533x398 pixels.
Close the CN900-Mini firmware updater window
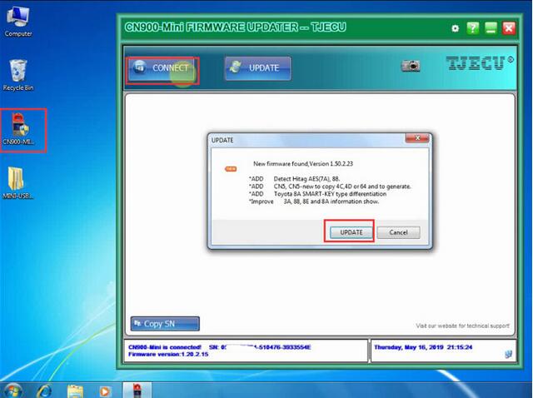(509, 27)
